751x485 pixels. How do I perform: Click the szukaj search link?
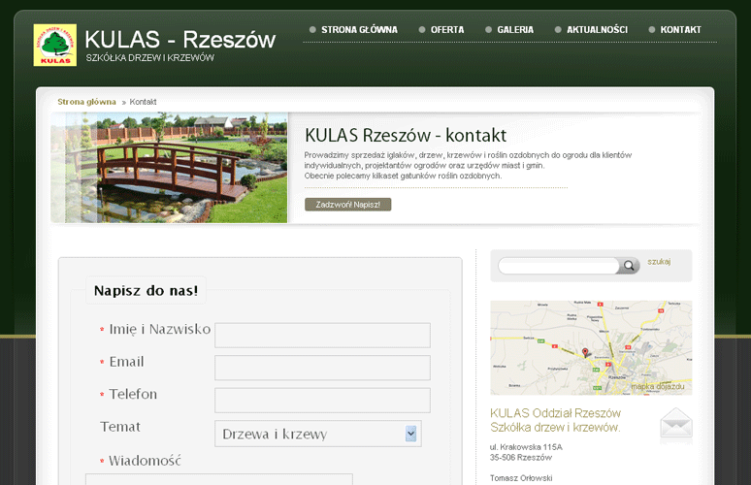tap(659, 262)
